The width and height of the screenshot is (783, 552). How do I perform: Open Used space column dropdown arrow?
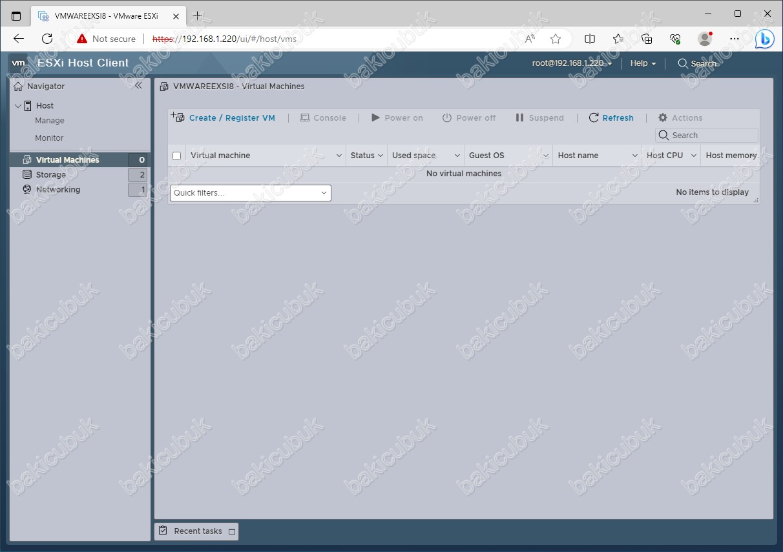click(x=457, y=156)
